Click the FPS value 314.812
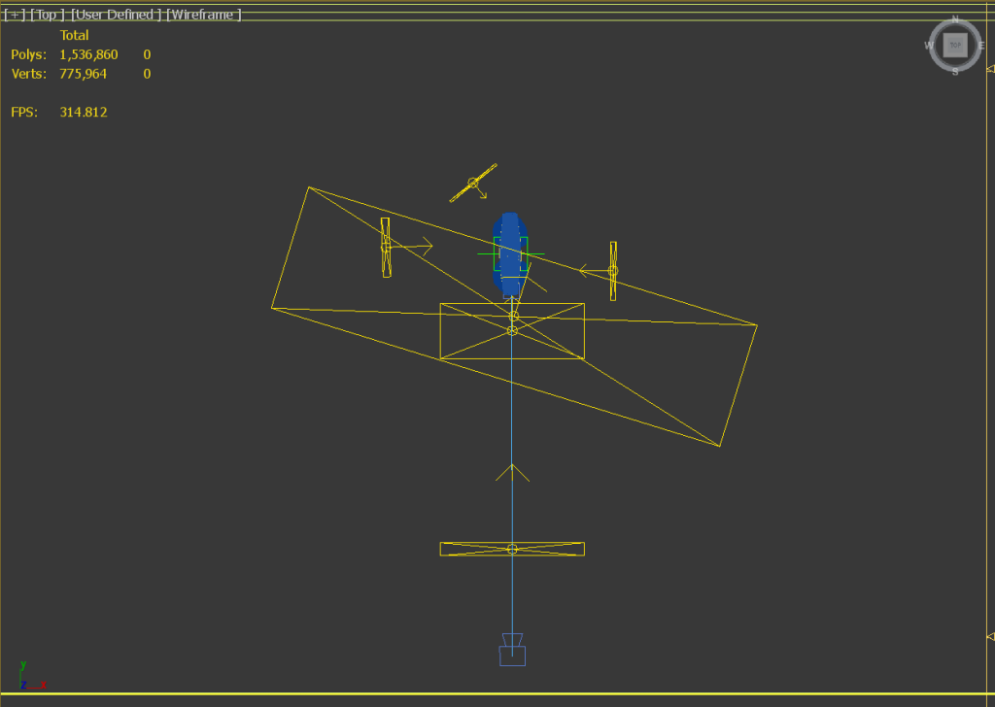This screenshot has height=707, width=995. point(84,113)
